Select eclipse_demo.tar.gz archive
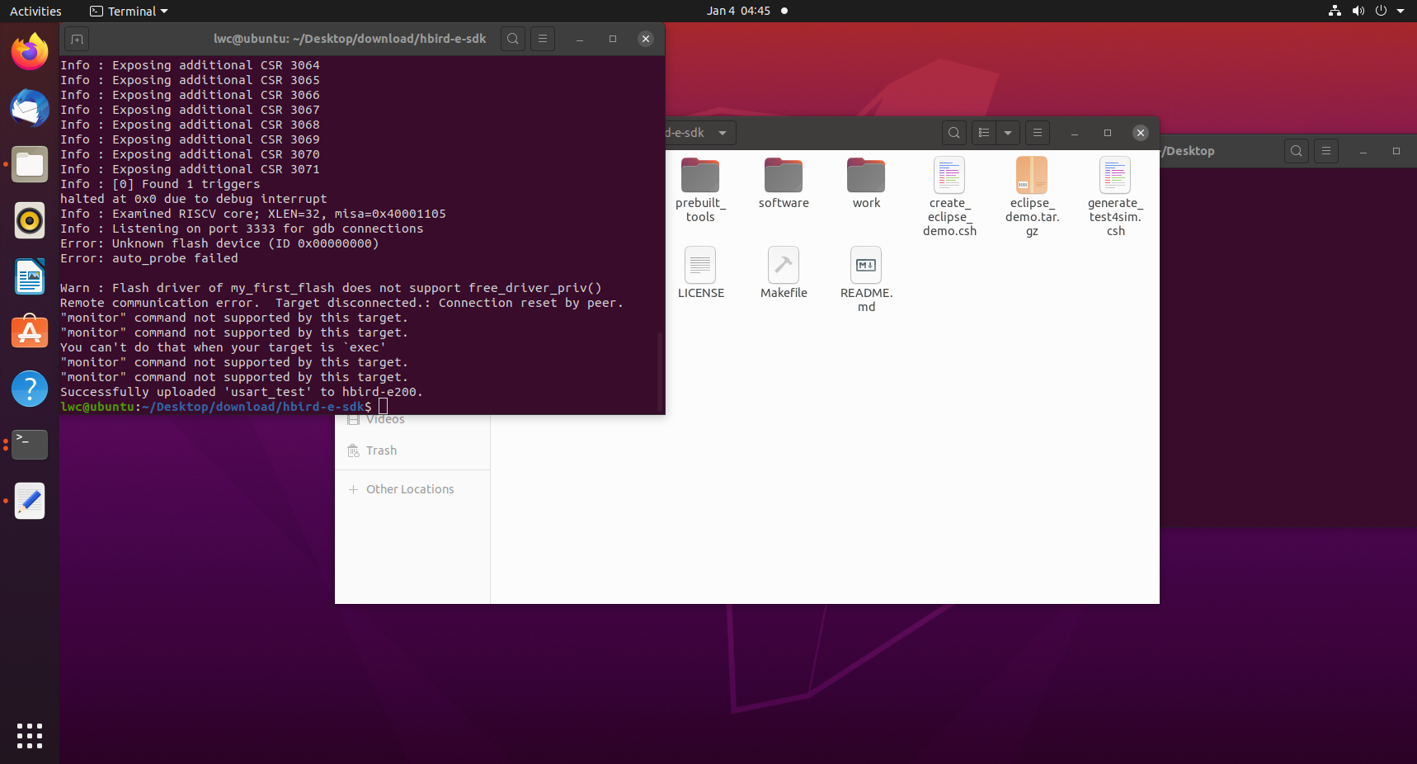The width and height of the screenshot is (1417, 764). [1032, 197]
